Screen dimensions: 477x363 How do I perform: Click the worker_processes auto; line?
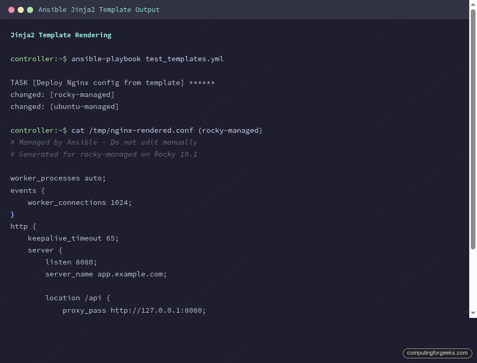[x=58, y=178]
